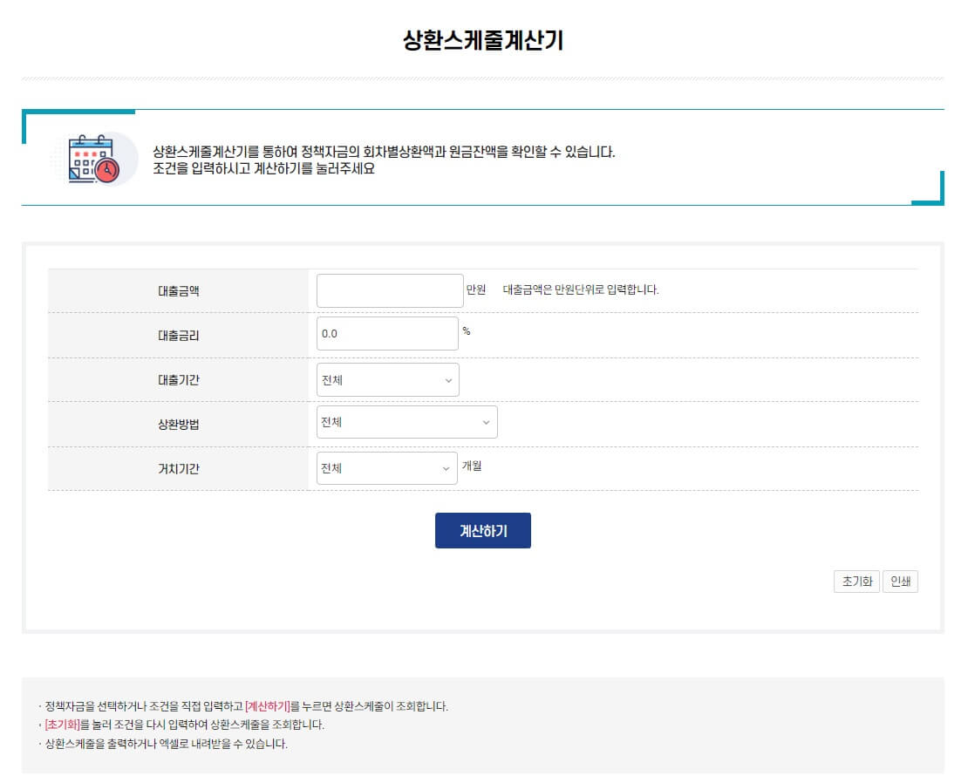Click the red [초기화] text in notes
The height and width of the screenshot is (776, 961).
(63, 725)
